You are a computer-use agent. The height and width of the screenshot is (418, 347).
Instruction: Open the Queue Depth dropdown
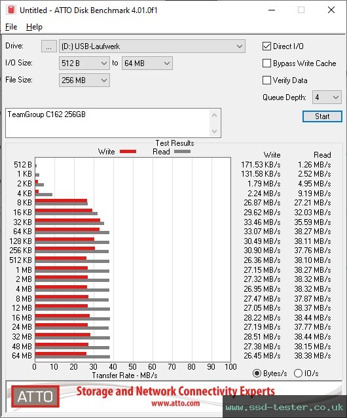pyautogui.click(x=327, y=97)
